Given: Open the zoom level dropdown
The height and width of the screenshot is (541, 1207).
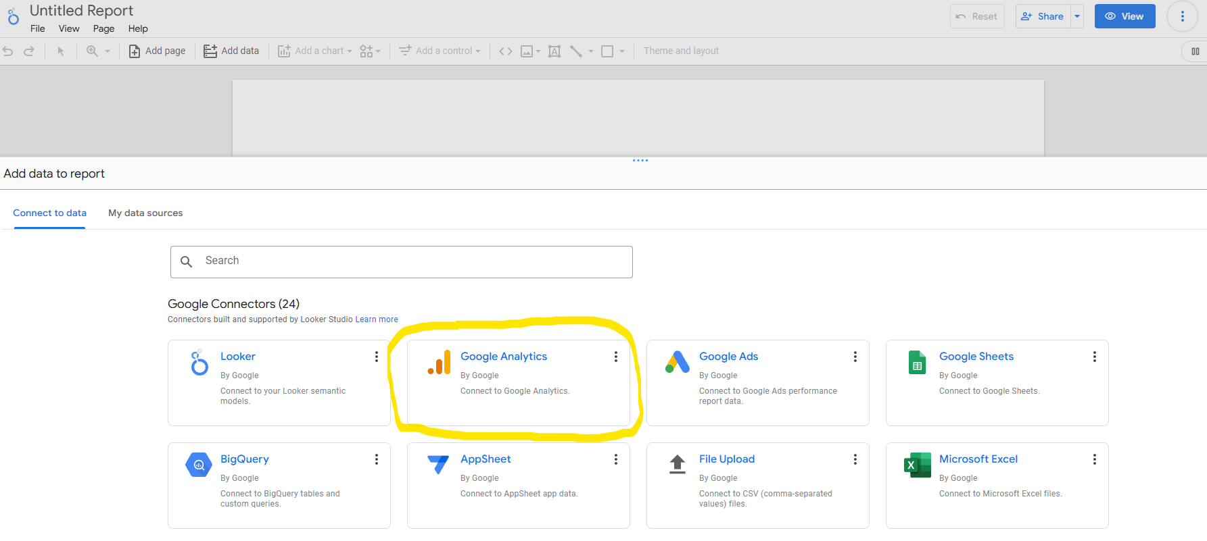Looking at the screenshot, I should click(108, 51).
